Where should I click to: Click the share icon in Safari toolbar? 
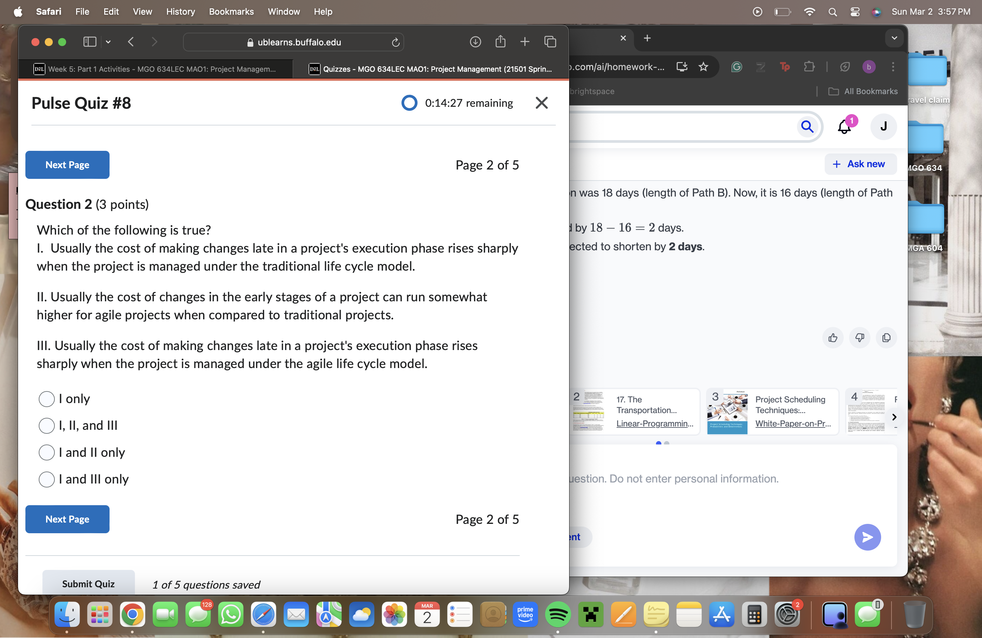point(500,42)
